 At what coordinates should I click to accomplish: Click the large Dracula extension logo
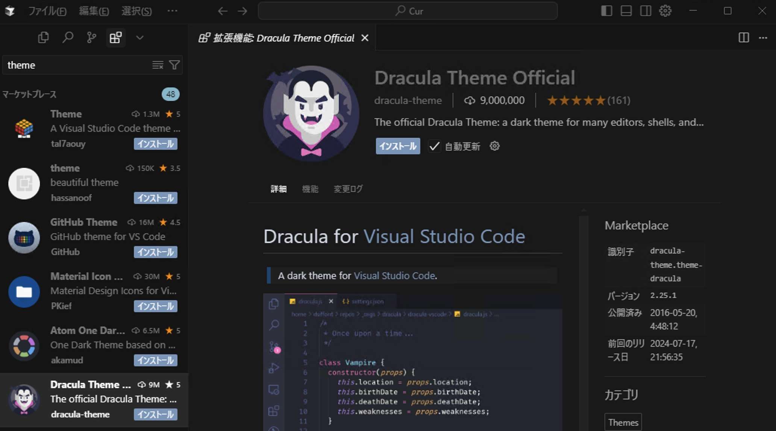(x=311, y=114)
